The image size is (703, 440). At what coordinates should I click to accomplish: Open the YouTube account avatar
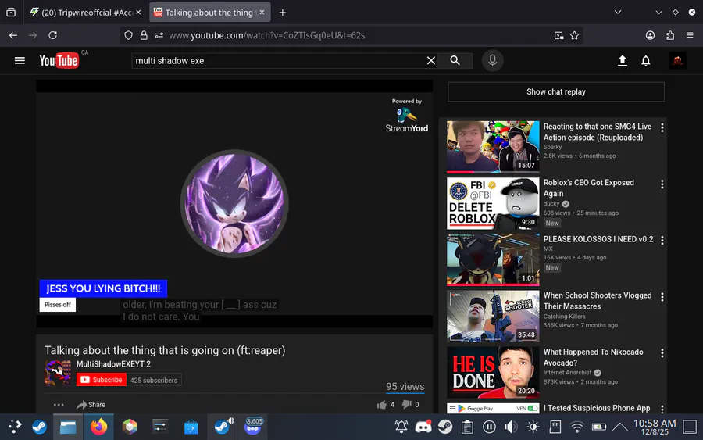[677, 60]
